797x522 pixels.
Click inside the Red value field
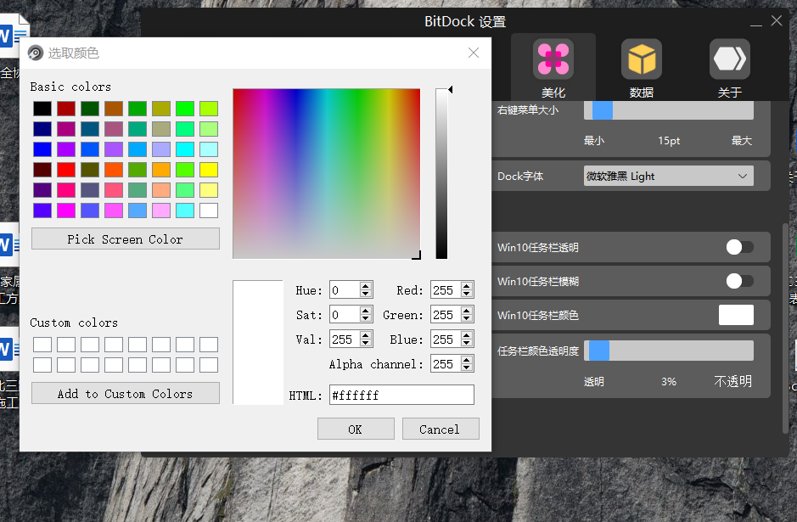click(x=446, y=290)
